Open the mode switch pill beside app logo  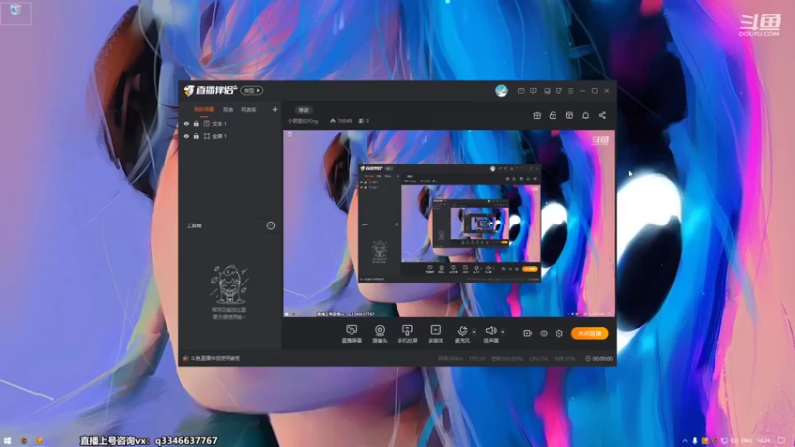[251, 90]
